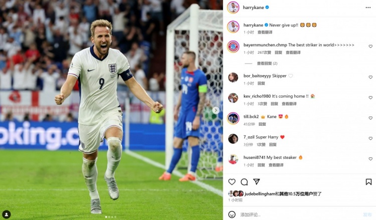Viewport: 376px width, 220px height.
Task: Open harrykane profile name in header
Action: (253, 8)
